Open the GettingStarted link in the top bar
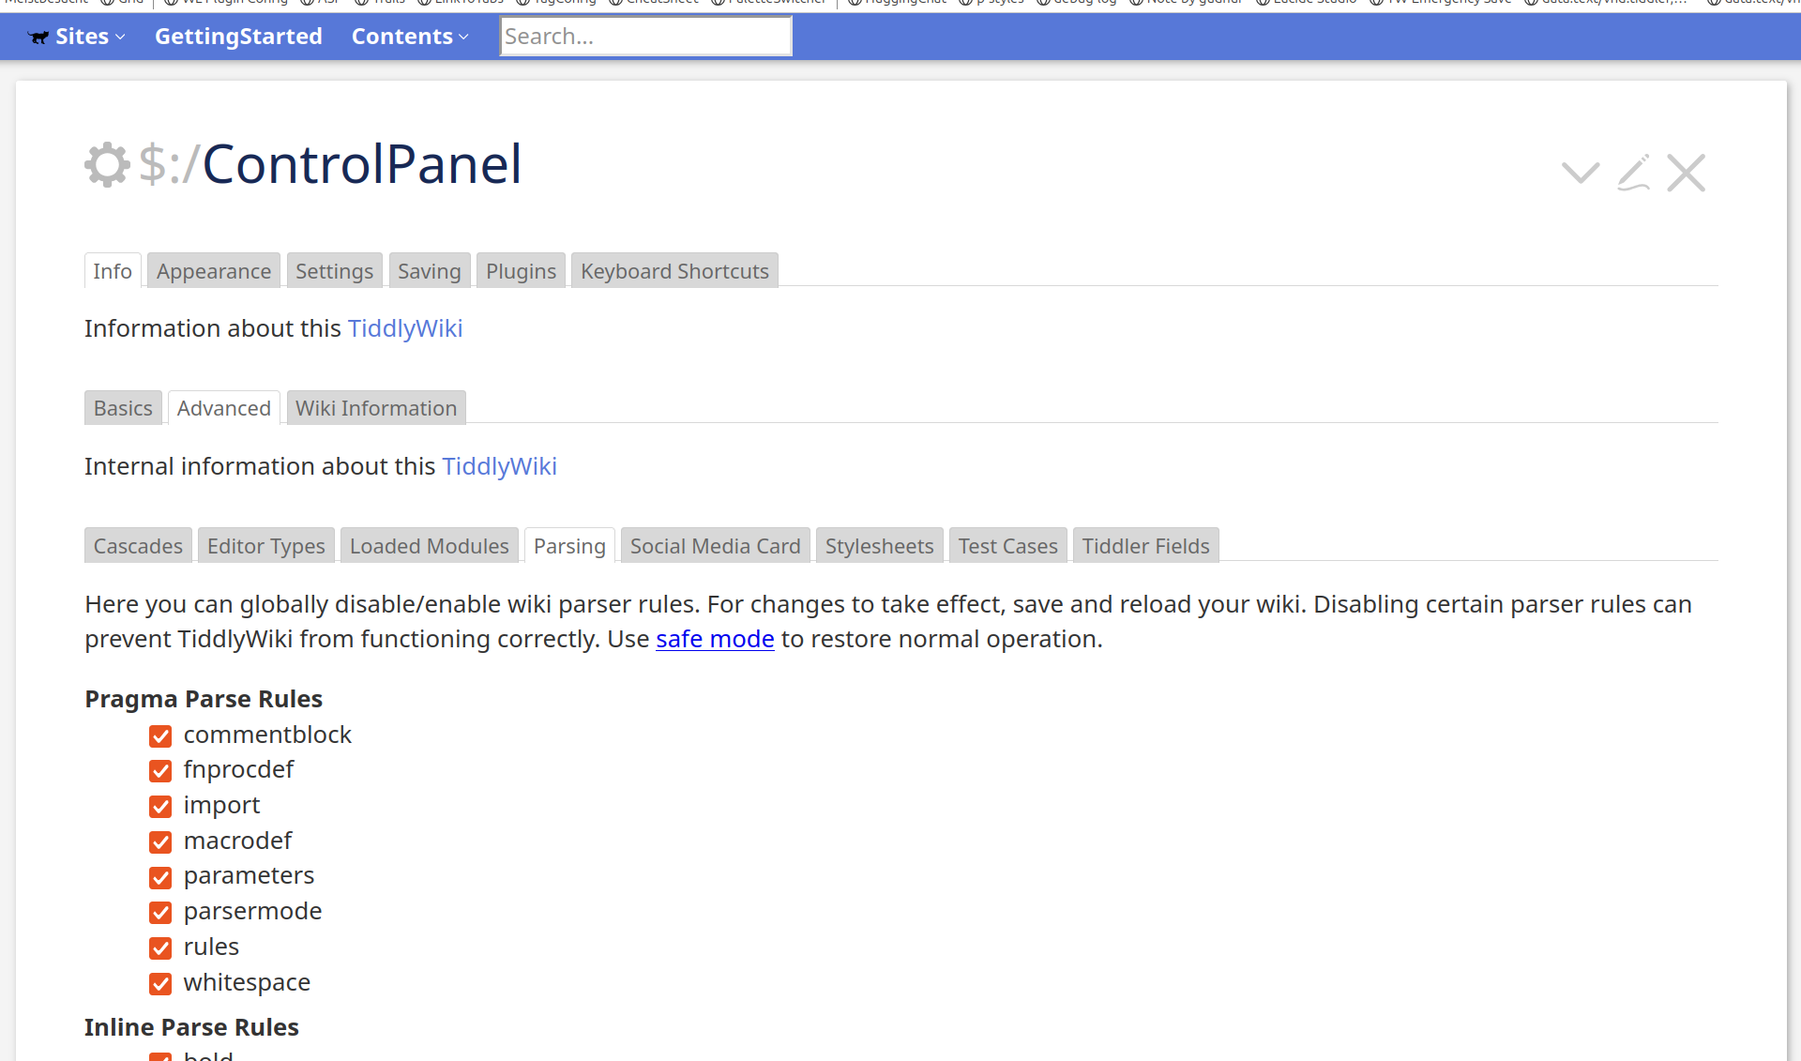The image size is (1801, 1061). (238, 37)
